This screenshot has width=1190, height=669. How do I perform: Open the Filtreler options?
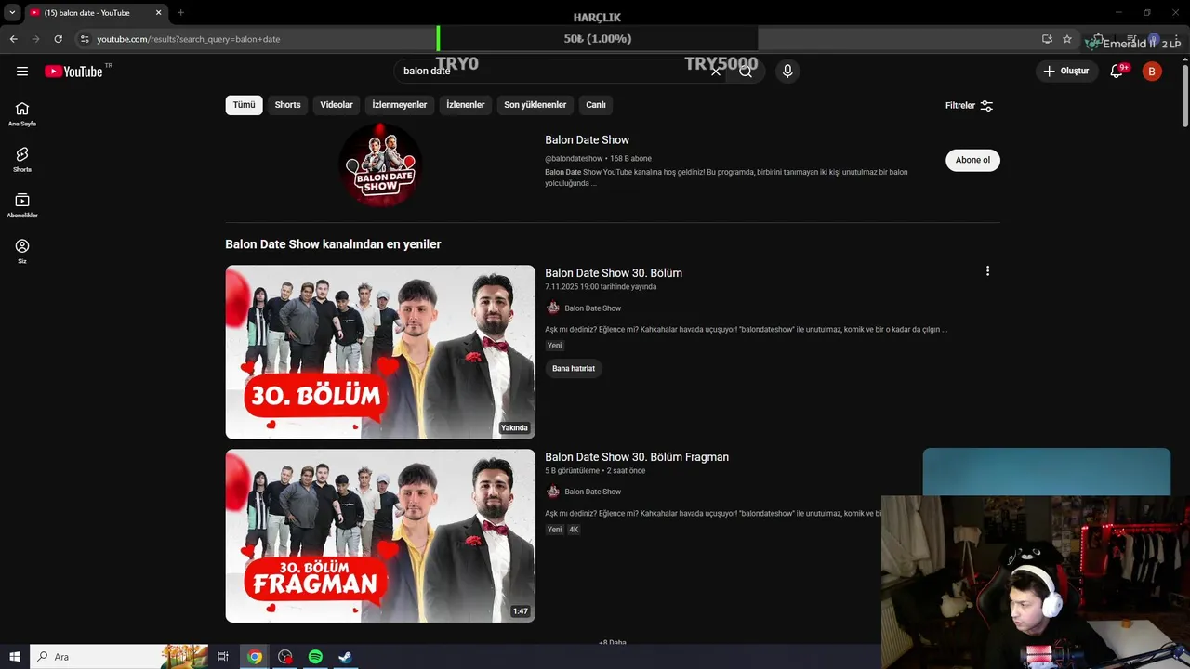[x=970, y=106]
